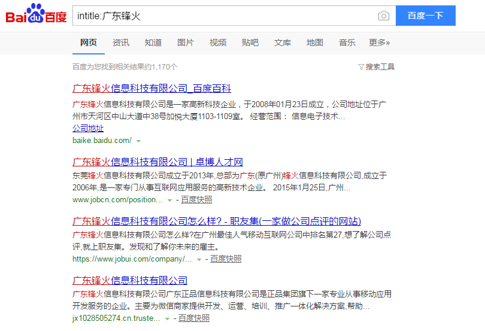Expand dropdown arrow beside jx1028505274 URL
Viewport: 485px width, 331px height.
coord(167,319)
